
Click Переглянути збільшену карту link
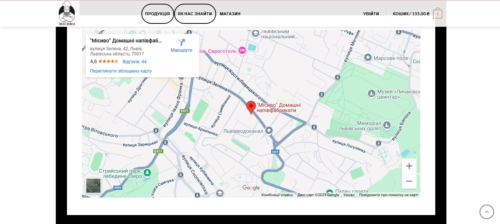121,71
